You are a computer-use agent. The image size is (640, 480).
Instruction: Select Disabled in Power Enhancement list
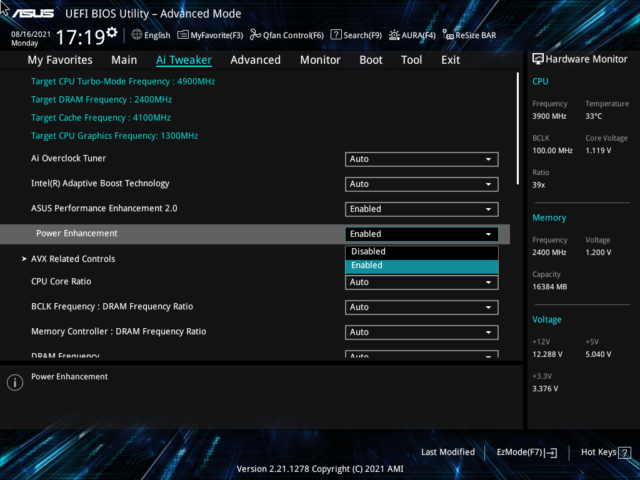(x=422, y=251)
